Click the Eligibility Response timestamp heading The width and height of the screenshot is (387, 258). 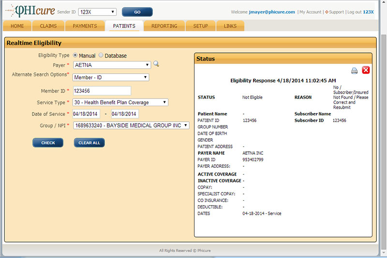coord(283,81)
